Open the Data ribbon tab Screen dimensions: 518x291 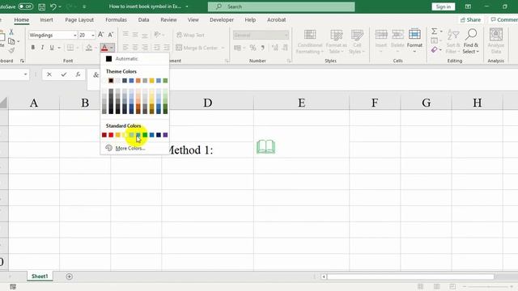pyautogui.click(x=143, y=19)
